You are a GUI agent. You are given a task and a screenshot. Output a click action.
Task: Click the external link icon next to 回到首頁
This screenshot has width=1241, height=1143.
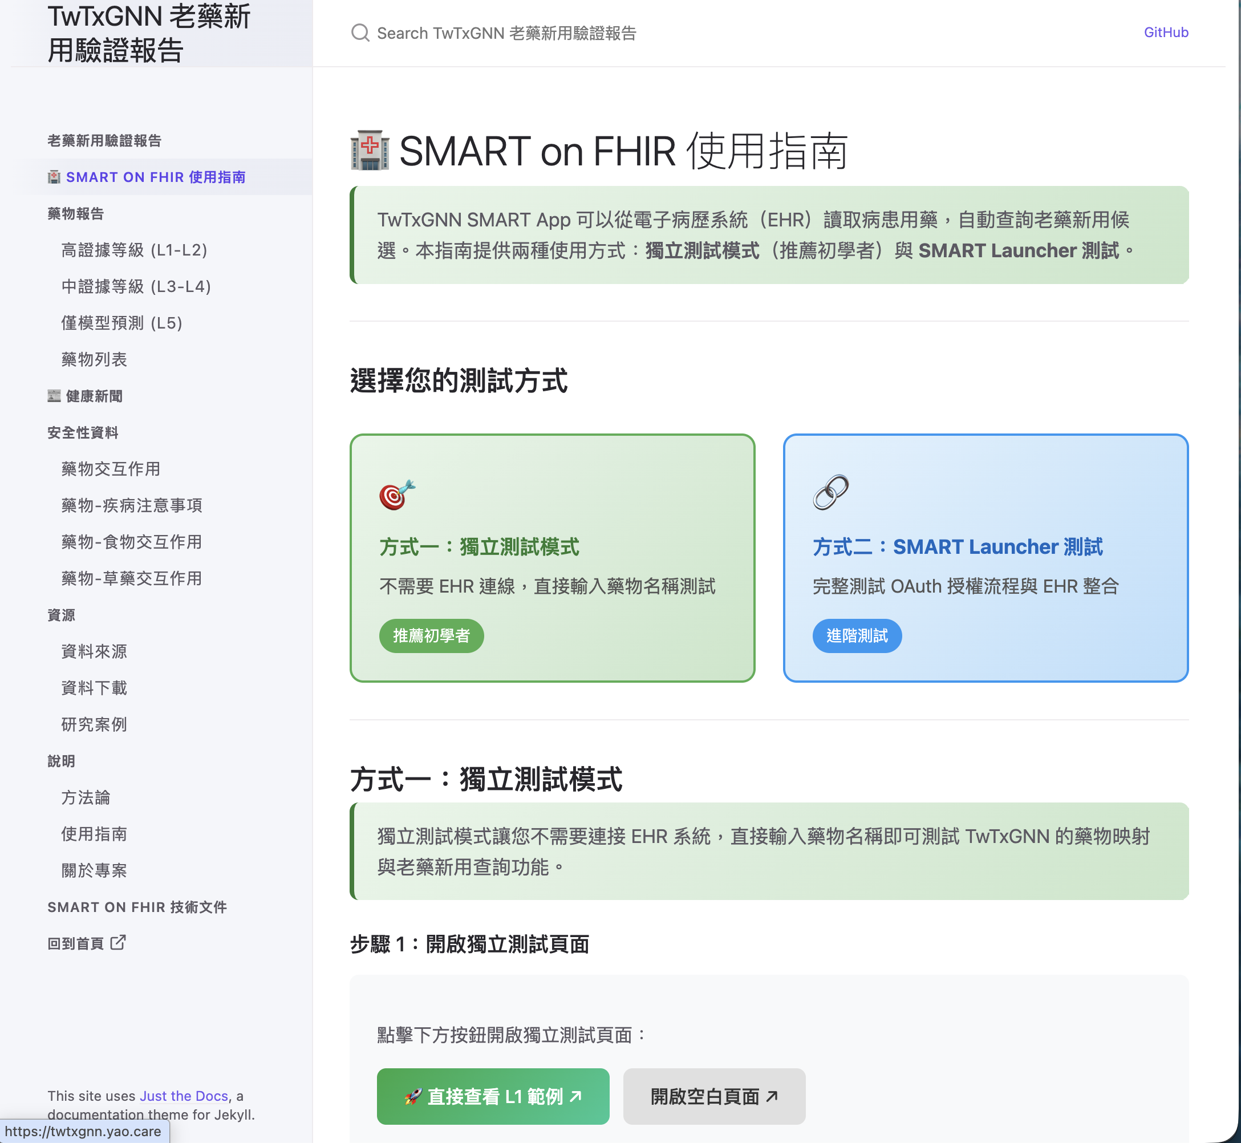pos(117,943)
